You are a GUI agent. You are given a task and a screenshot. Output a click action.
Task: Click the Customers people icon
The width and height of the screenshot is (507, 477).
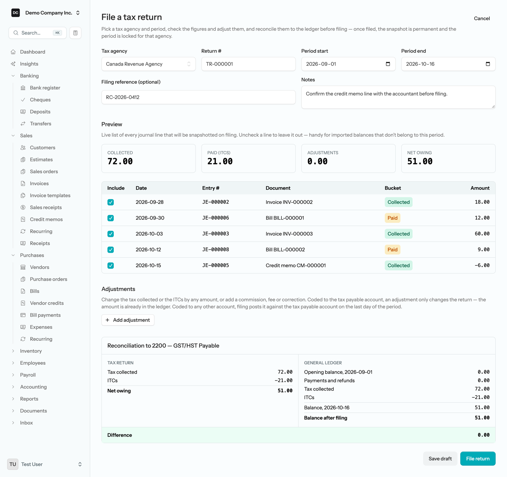click(23, 148)
